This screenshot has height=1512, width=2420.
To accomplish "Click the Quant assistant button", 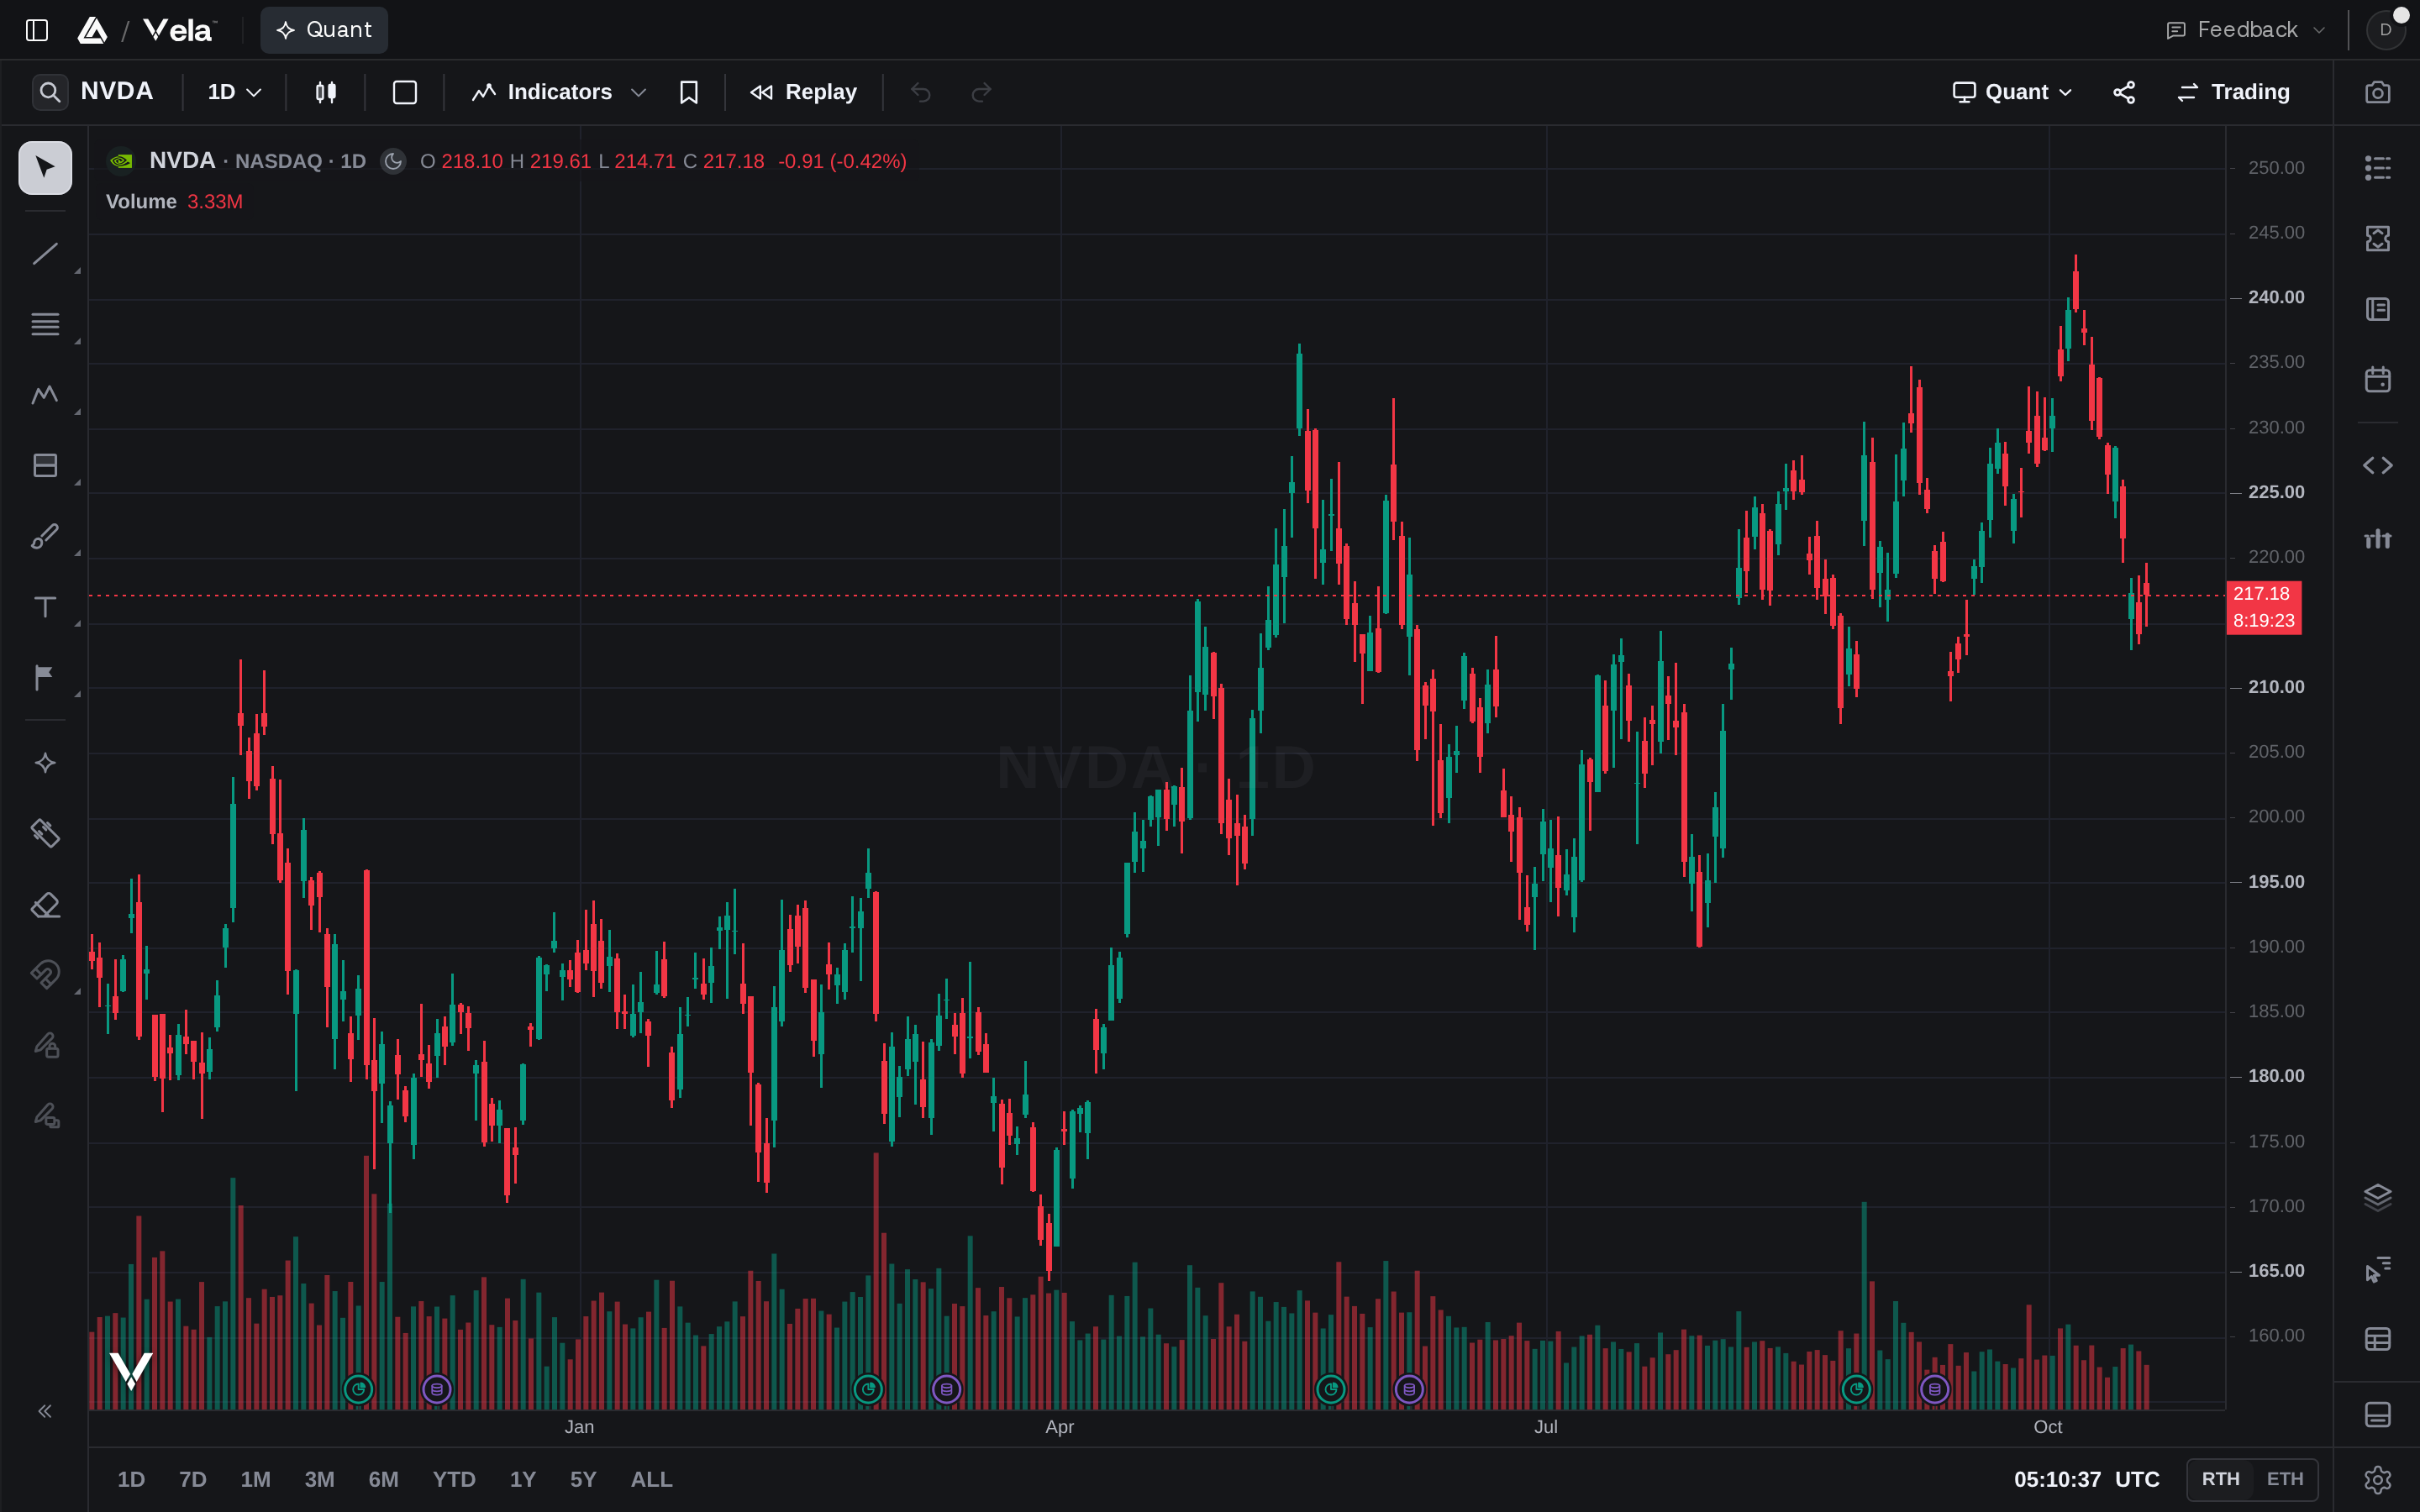I will click(x=324, y=30).
